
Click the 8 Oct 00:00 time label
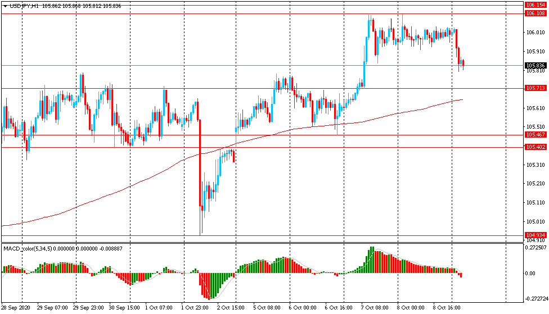[411, 308]
